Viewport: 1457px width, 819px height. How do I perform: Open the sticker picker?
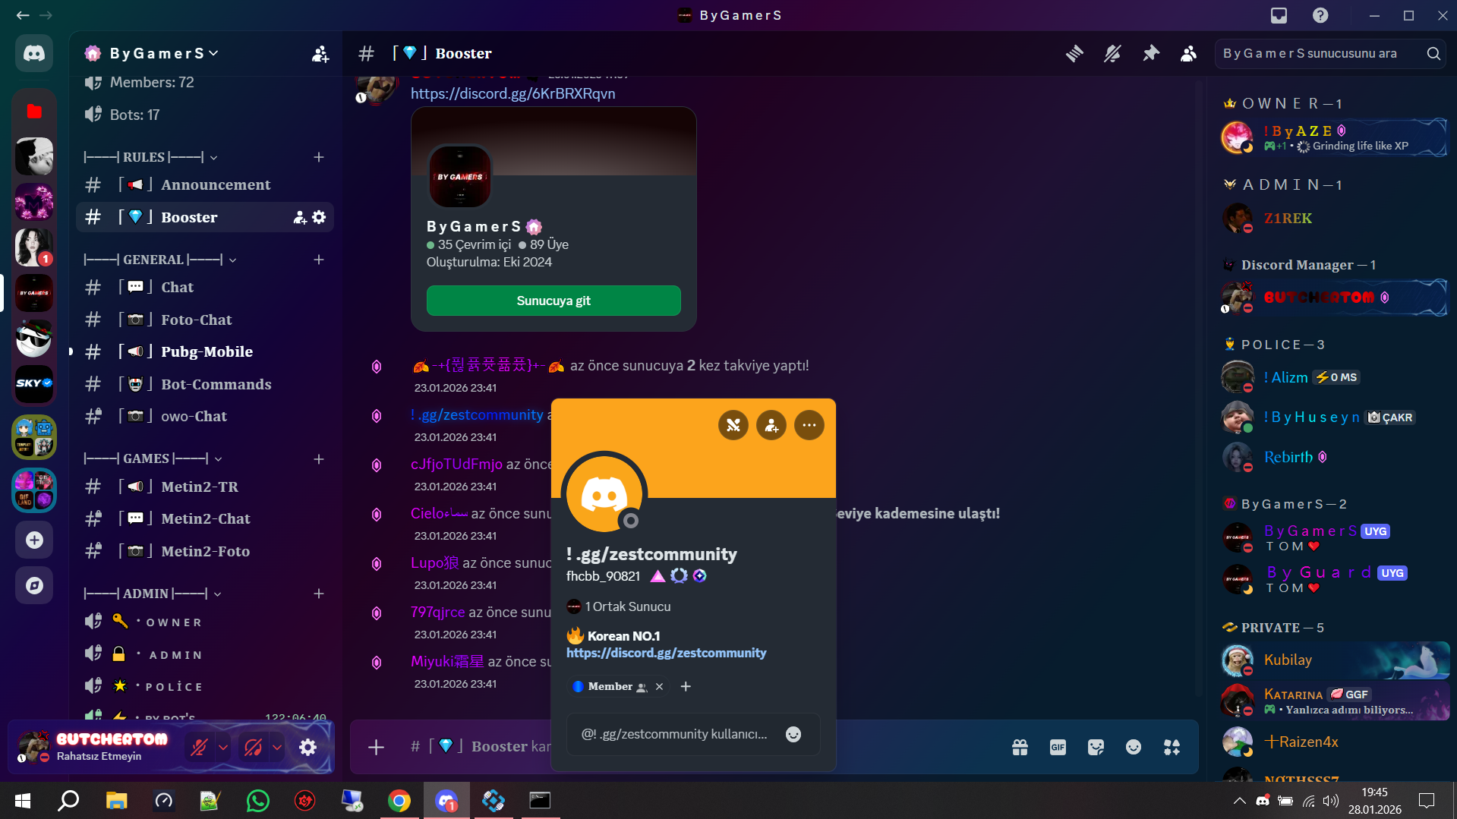1096,748
